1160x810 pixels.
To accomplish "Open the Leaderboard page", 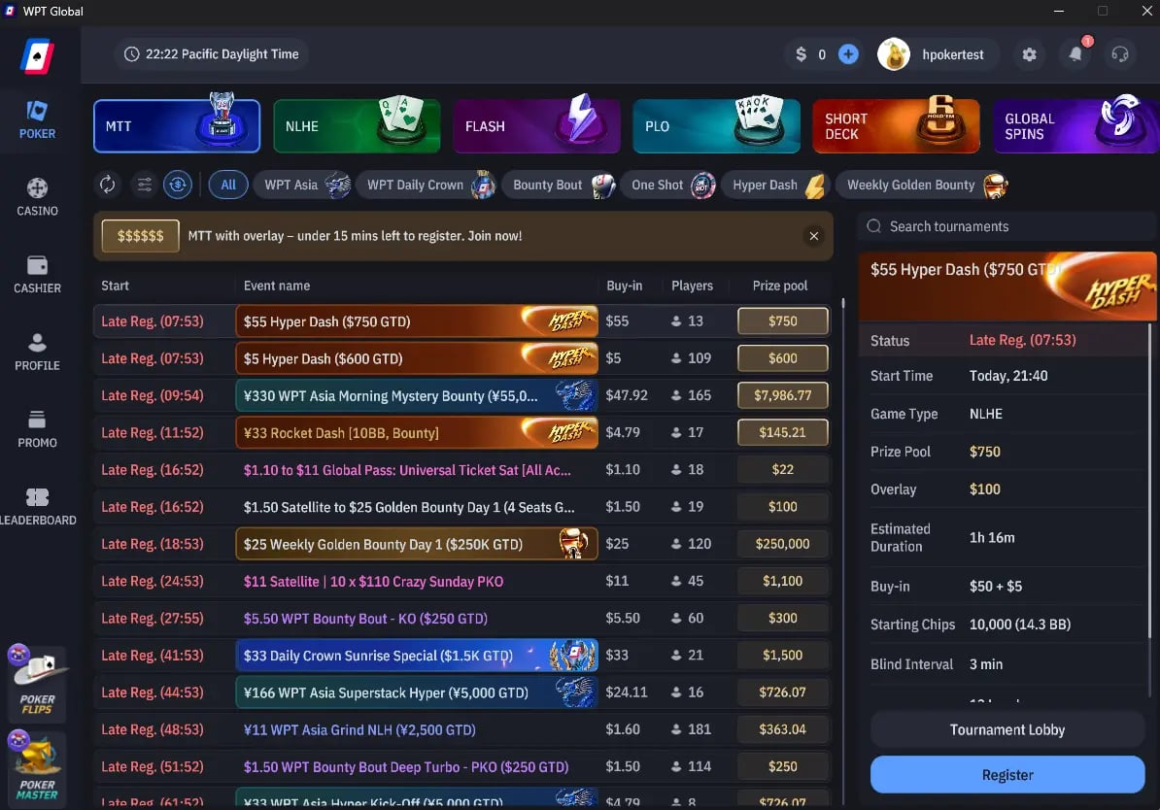I will pyautogui.click(x=38, y=507).
